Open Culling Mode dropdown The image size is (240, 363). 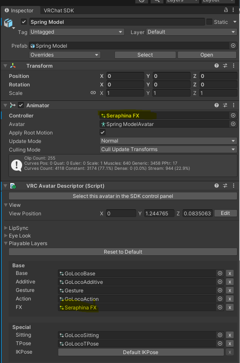coord(168,149)
